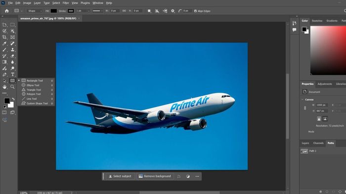The image size is (346, 194).
Task: Click the Fill color swatch
Action: coord(53,11)
